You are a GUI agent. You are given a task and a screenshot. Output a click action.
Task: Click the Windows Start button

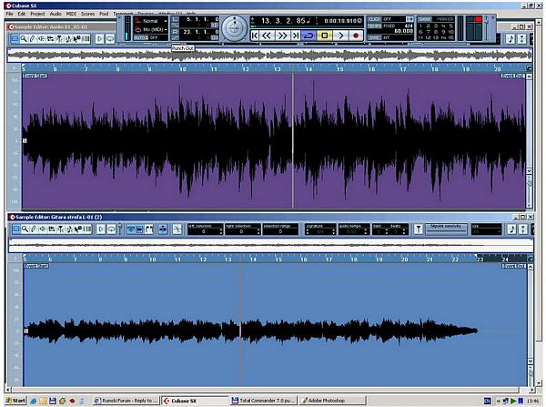15,400
